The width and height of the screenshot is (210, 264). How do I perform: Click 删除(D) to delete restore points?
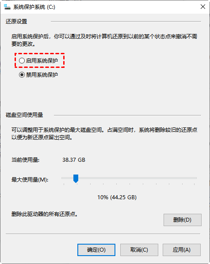pyautogui.click(x=183, y=220)
